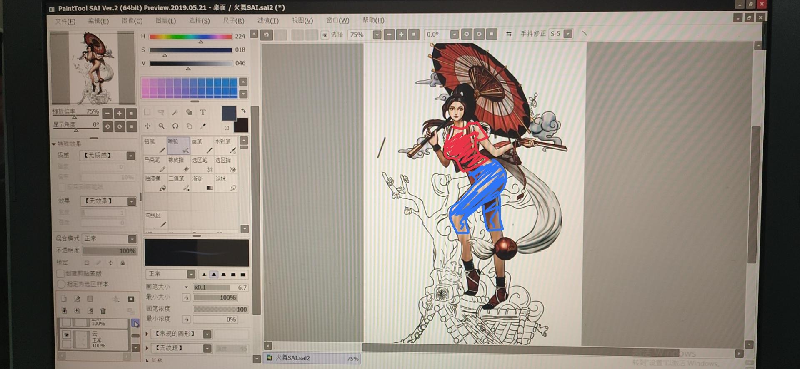Viewport: 800px width, 369px height.
Task: Click the new layer icon
Action: pos(64,299)
